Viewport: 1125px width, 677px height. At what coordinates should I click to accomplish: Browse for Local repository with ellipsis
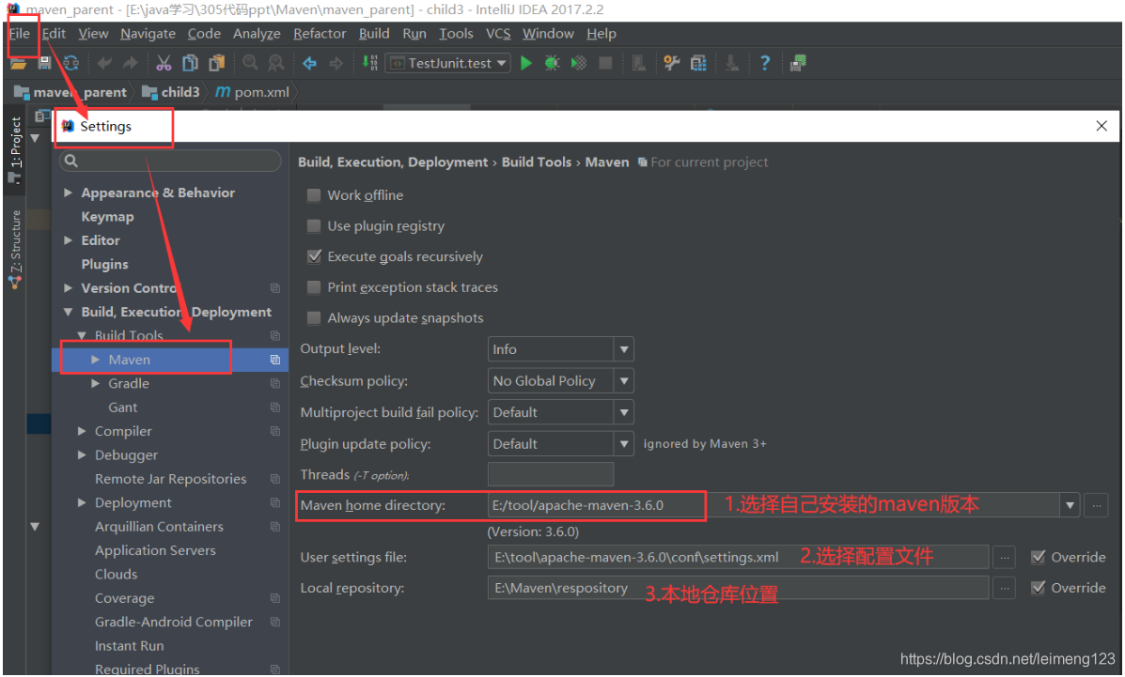[1005, 588]
